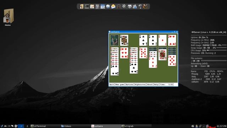This screenshot has height=128, width=227.
Task: Select the ace of diamonds foundation card
Action: pyautogui.click(x=162, y=40)
